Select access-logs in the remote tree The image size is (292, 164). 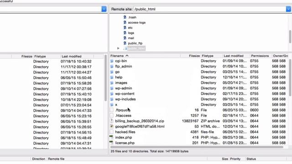(137, 22)
